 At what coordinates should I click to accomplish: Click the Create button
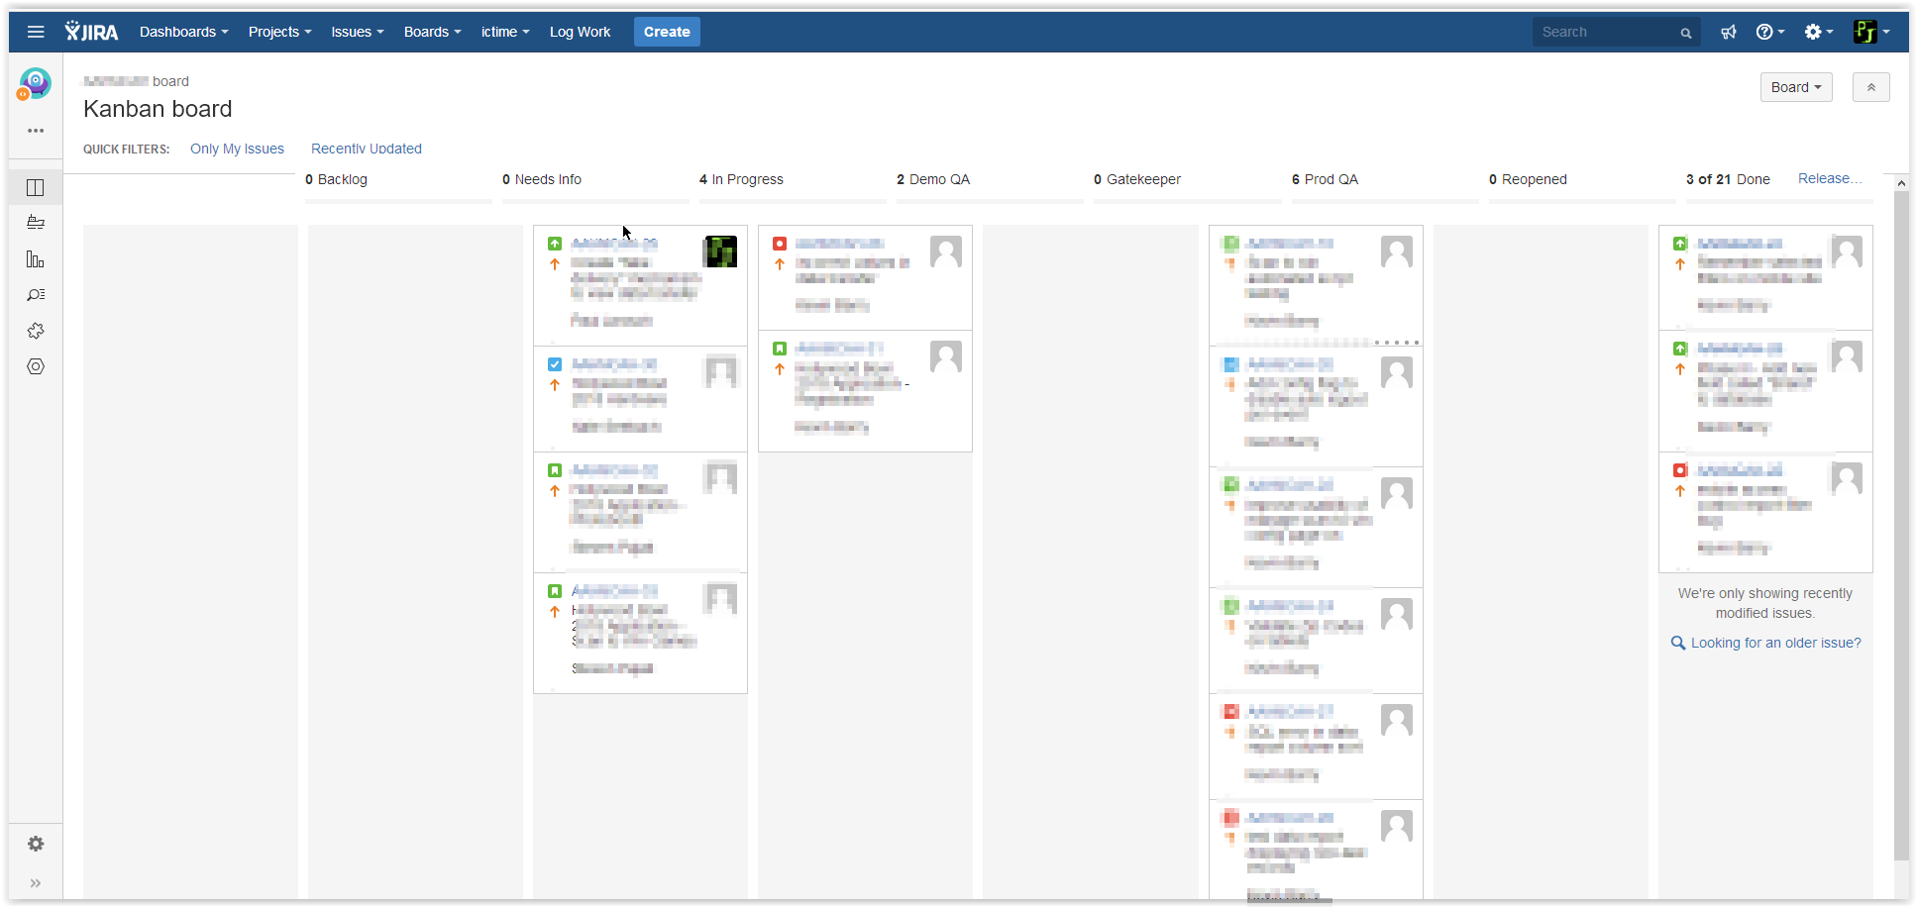pyautogui.click(x=667, y=32)
